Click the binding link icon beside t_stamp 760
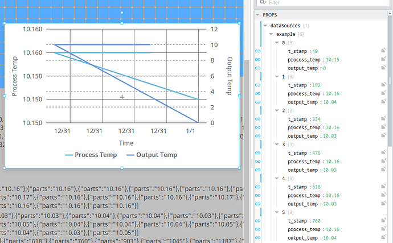The width and height of the screenshot is (393, 243). pos(257,221)
